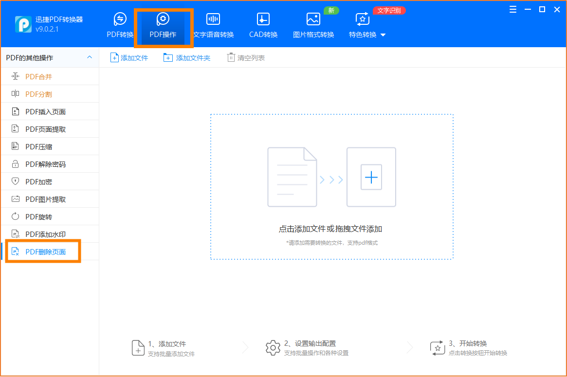
Task: Click the PDF旋转 rotate icon
Action: [x=15, y=216]
